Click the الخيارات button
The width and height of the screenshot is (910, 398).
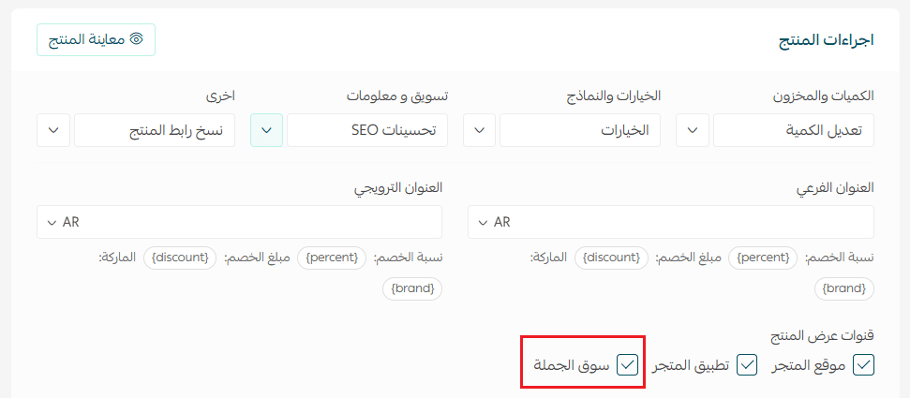pyautogui.click(x=579, y=131)
